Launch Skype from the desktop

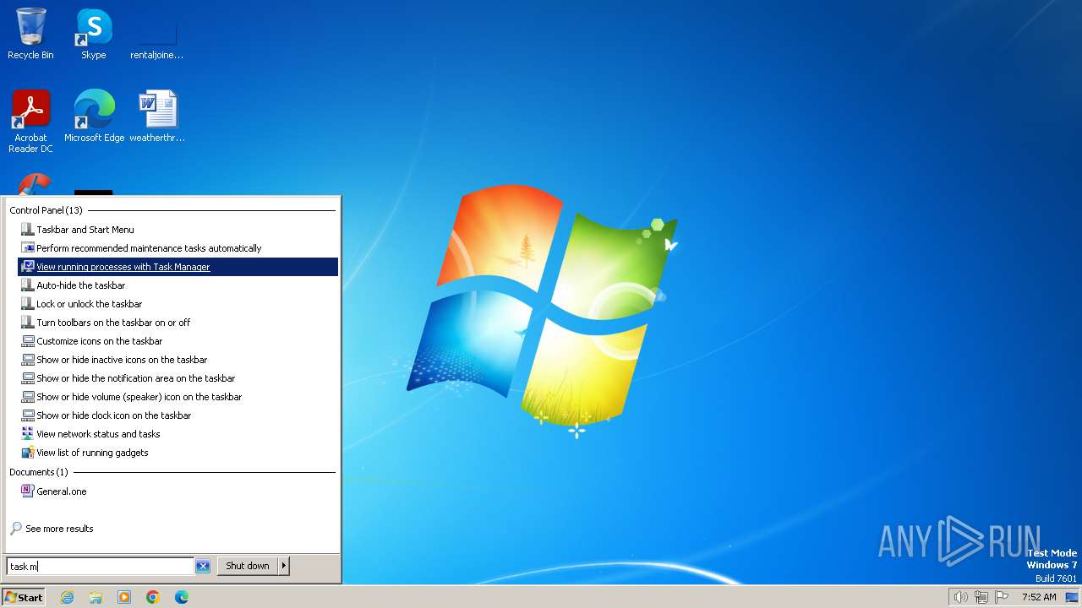click(93, 34)
